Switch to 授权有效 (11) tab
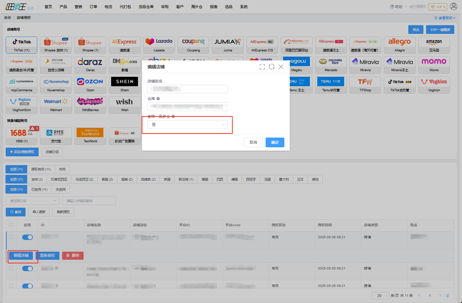Screen dimensions: 462x303 (41, 169)
